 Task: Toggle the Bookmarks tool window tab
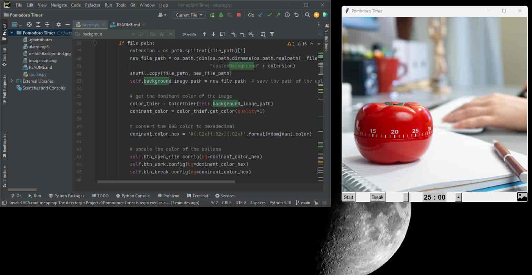tap(4, 146)
